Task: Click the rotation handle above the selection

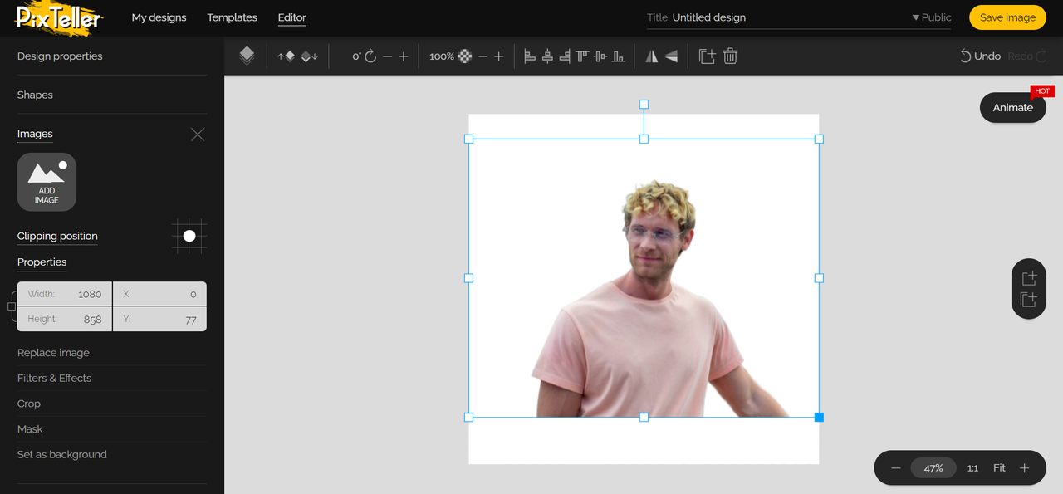Action: (644, 105)
